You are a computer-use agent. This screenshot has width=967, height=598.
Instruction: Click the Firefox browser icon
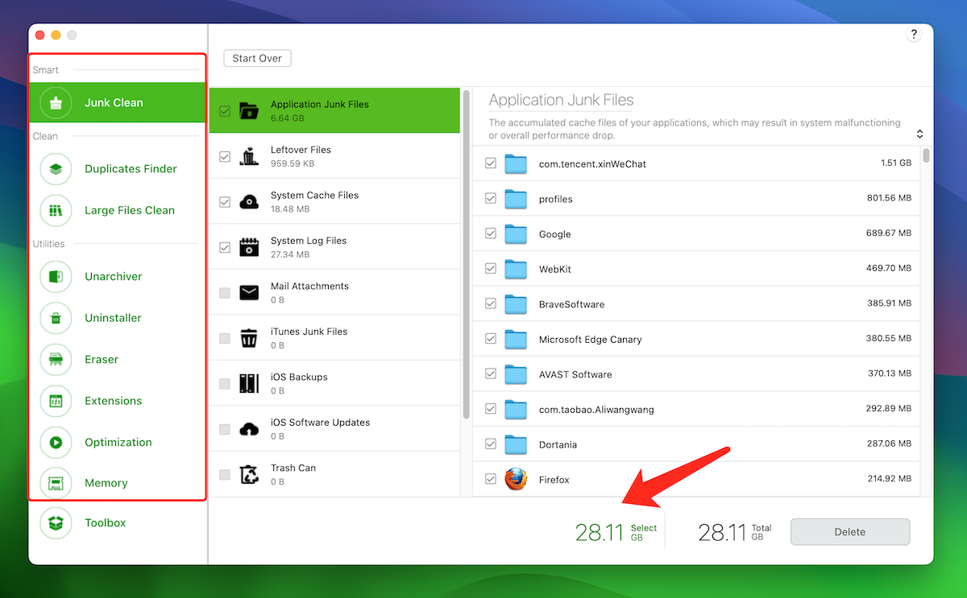pos(516,479)
